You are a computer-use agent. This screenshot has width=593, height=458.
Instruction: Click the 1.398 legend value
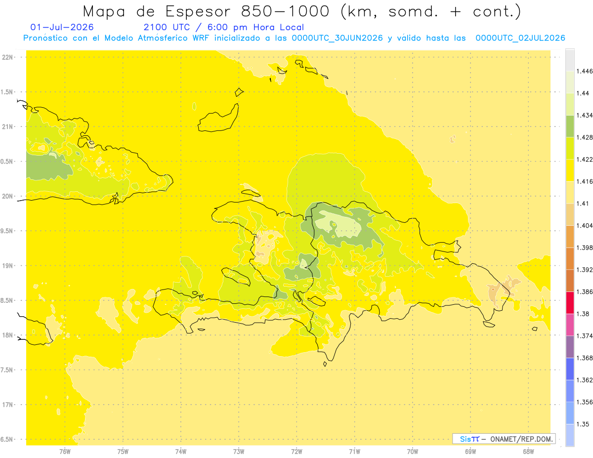click(x=585, y=248)
